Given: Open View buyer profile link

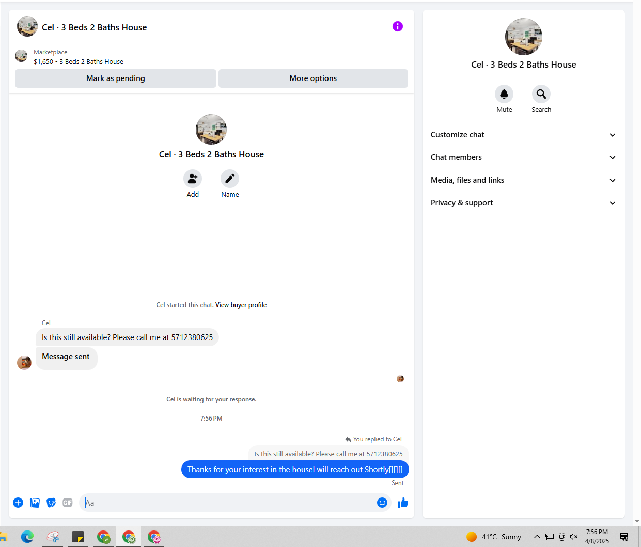Looking at the screenshot, I should tap(241, 305).
